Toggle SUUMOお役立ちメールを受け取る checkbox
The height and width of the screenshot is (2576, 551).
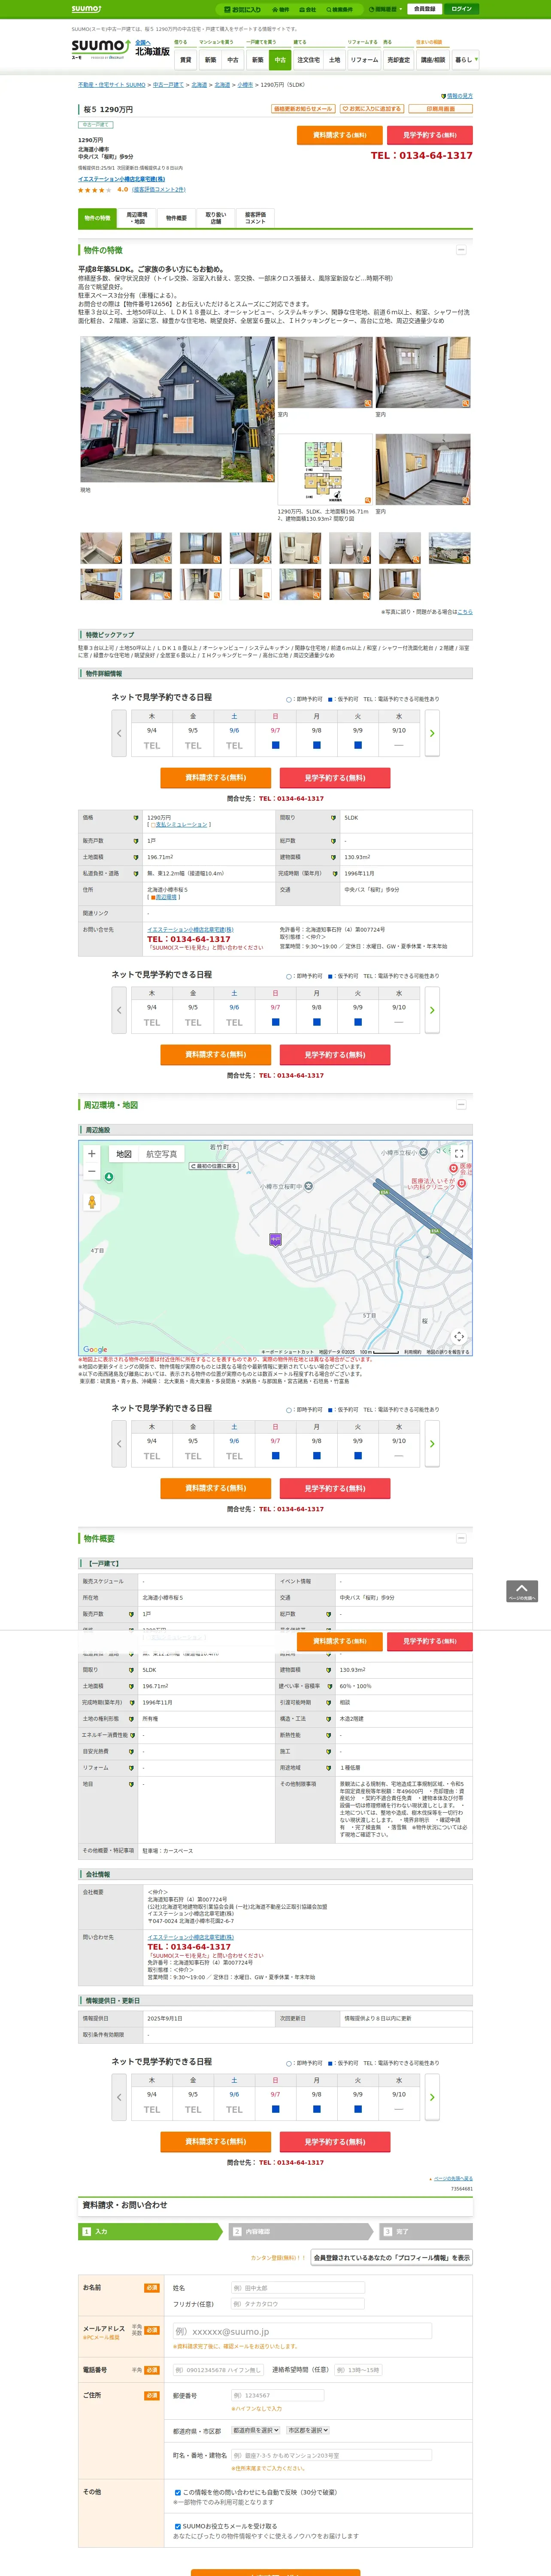tap(178, 2527)
